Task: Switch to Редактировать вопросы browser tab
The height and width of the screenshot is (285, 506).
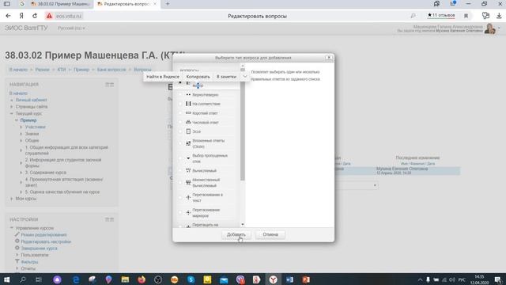Action: [126, 4]
